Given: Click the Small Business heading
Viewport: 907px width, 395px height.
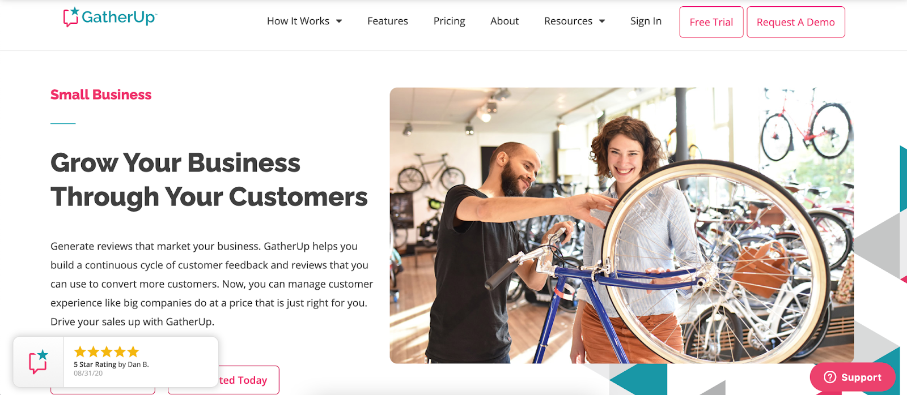Looking at the screenshot, I should point(101,95).
